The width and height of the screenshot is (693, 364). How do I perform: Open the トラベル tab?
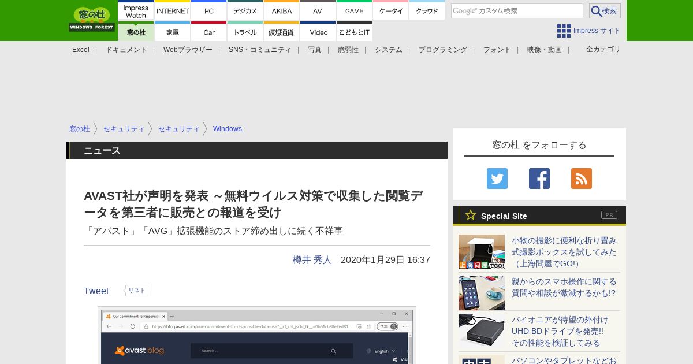[245, 32]
